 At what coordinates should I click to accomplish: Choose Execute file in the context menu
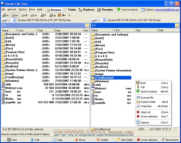coord(153,98)
